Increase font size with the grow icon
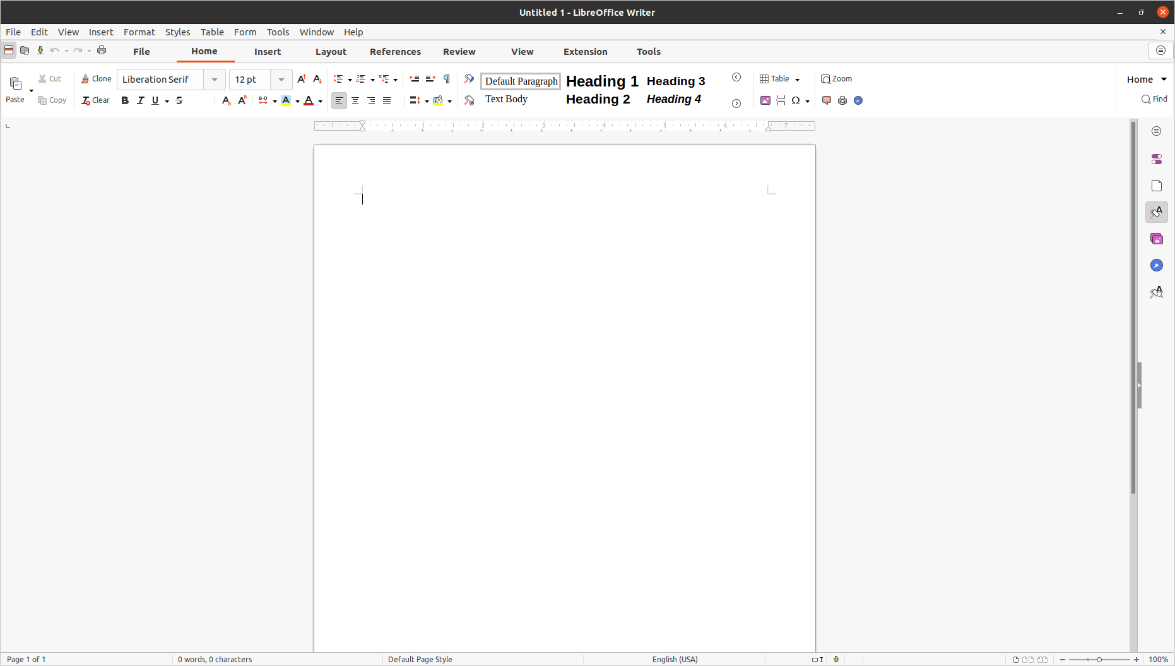Viewport: 1175px width, 666px height. [301, 79]
